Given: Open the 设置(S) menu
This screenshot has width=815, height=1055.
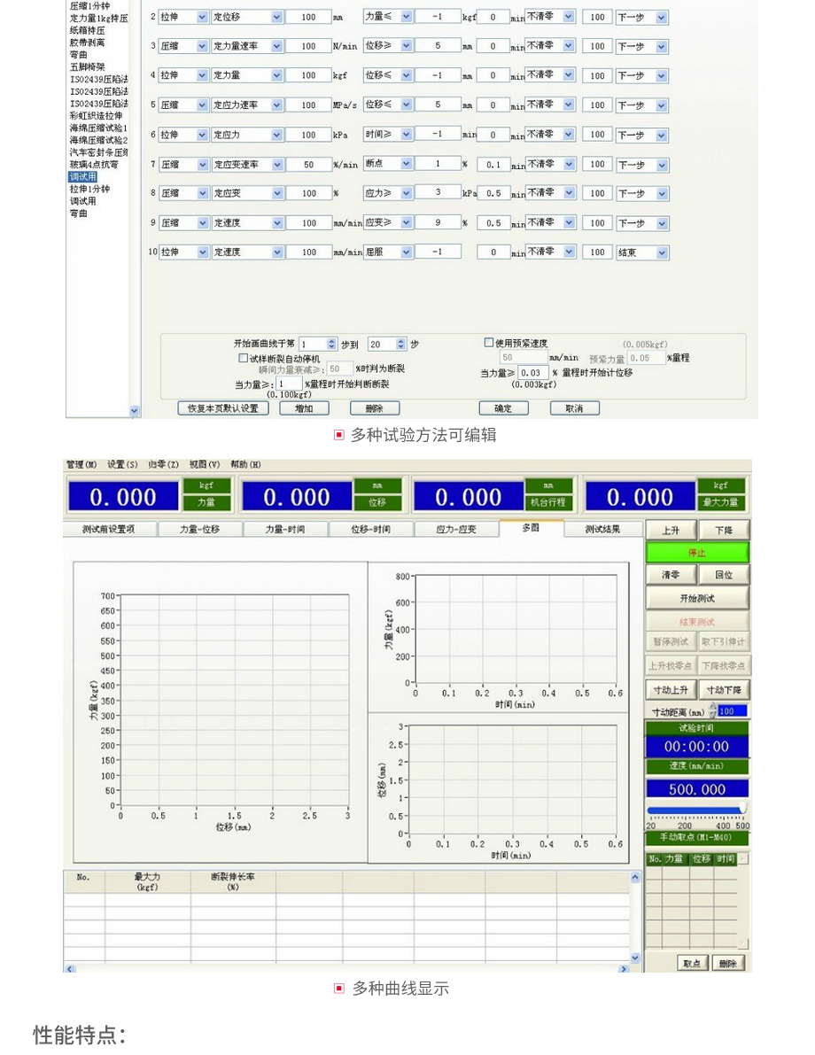Looking at the screenshot, I should (x=122, y=464).
